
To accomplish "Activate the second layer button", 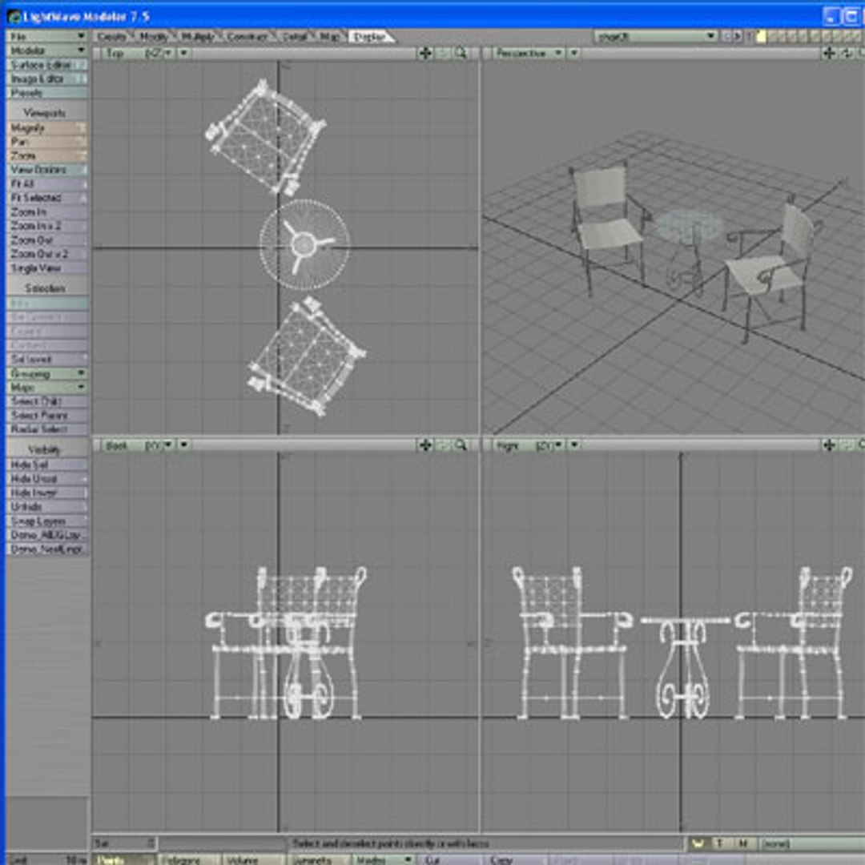I will coord(773,36).
